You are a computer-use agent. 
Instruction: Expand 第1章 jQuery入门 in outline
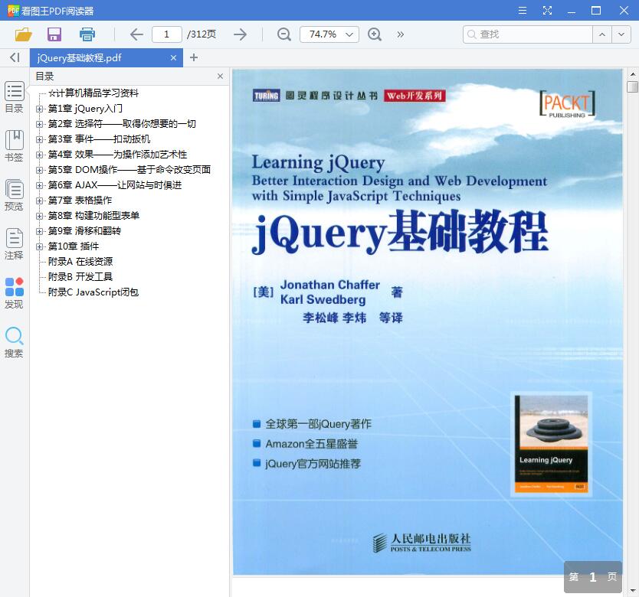(x=40, y=109)
